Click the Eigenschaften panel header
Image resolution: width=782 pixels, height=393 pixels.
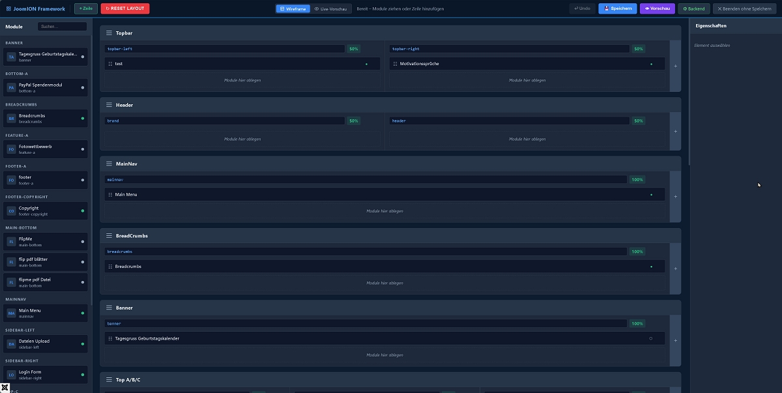[x=736, y=26]
